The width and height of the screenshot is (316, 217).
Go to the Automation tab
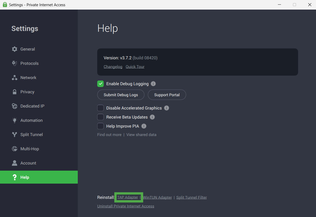pos(39,120)
